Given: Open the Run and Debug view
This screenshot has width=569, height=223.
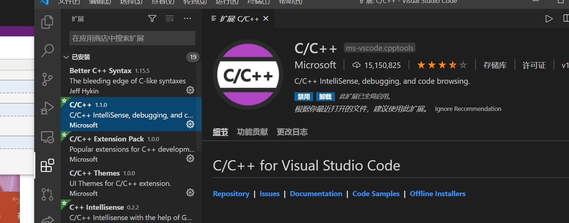Looking at the screenshot, I should point(47,108).
